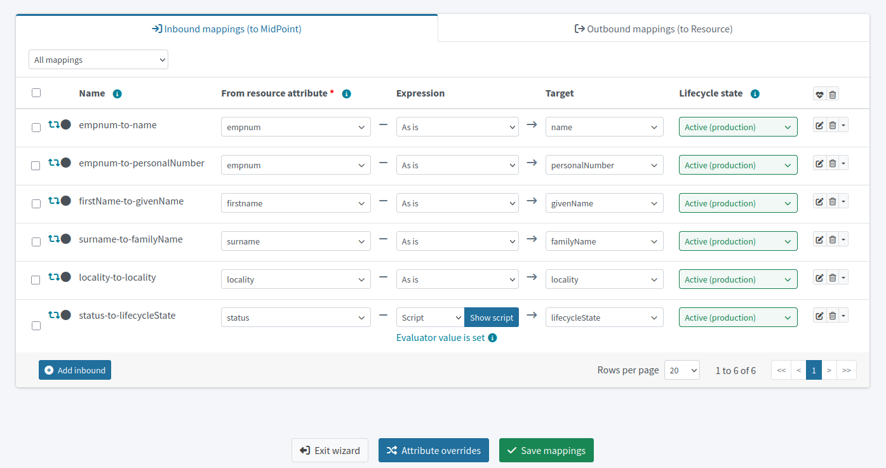Click the info icon next to the Name column

(117, 93)
